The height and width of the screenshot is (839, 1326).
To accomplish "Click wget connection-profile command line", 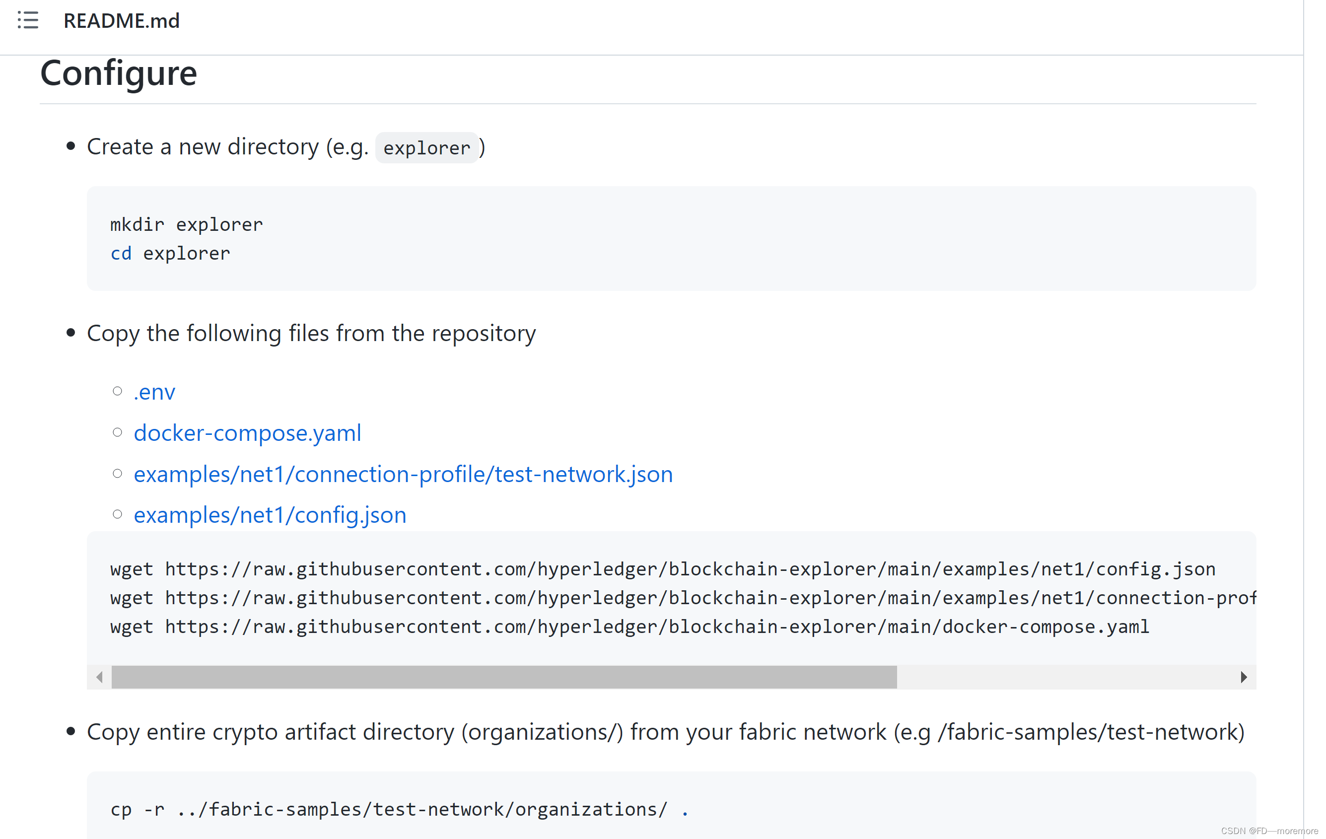I will [x=682, y=598].
